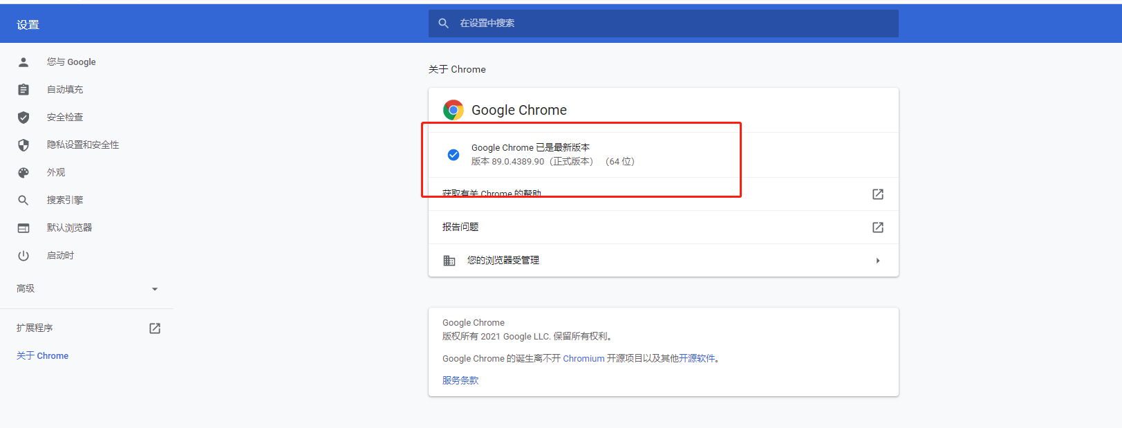
Task: Open the 您的浏览器受管理 arrow
Action: [x=878, y=261]
